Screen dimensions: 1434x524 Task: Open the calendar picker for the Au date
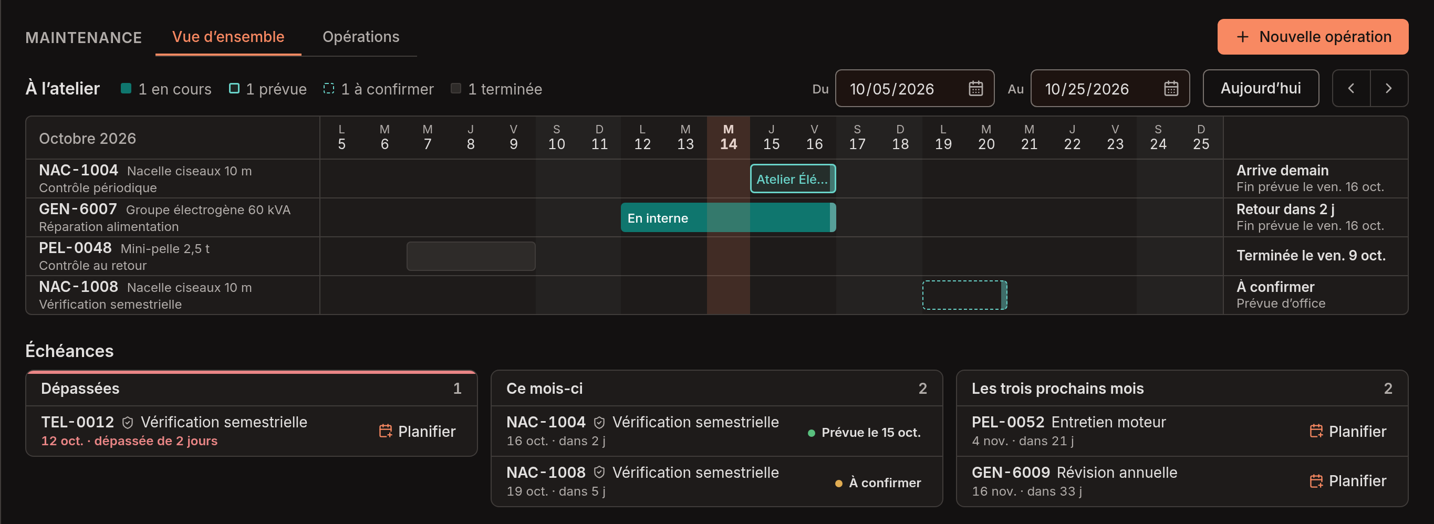pos(1171,88)
